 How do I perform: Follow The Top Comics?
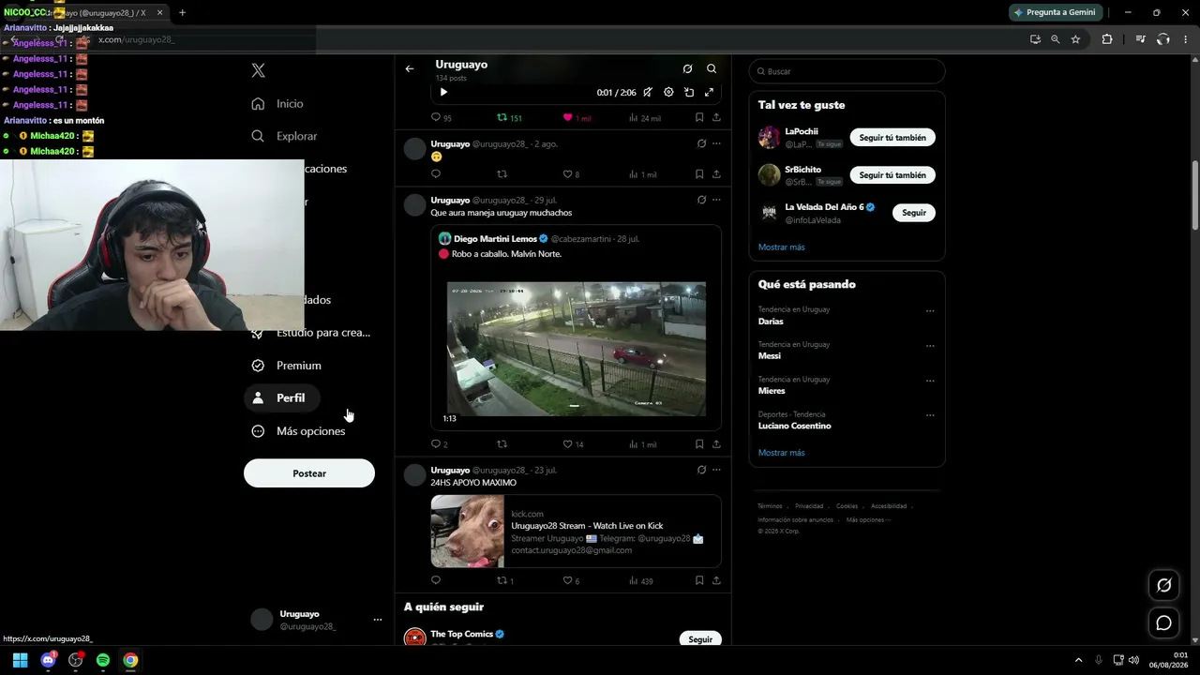point(700,639)
